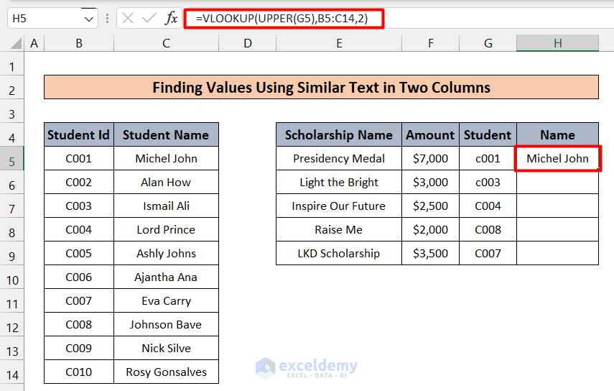614x391 pixels.
Task: Open the Insert Function fx icon
Action: coord(171,18)
